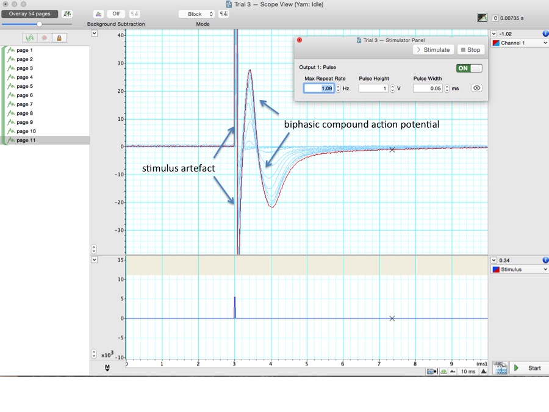
Task: Expand the Stimulus channel dropdown
Action: [x=519, y=269]
